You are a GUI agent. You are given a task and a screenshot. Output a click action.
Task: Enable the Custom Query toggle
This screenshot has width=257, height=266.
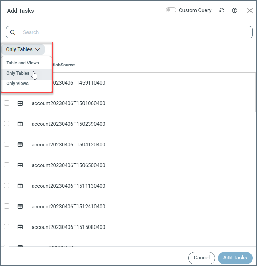click(x=171, y=10)
